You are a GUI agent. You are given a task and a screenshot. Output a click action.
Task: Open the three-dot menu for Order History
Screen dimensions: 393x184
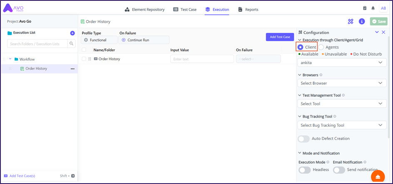pos(72,69)
